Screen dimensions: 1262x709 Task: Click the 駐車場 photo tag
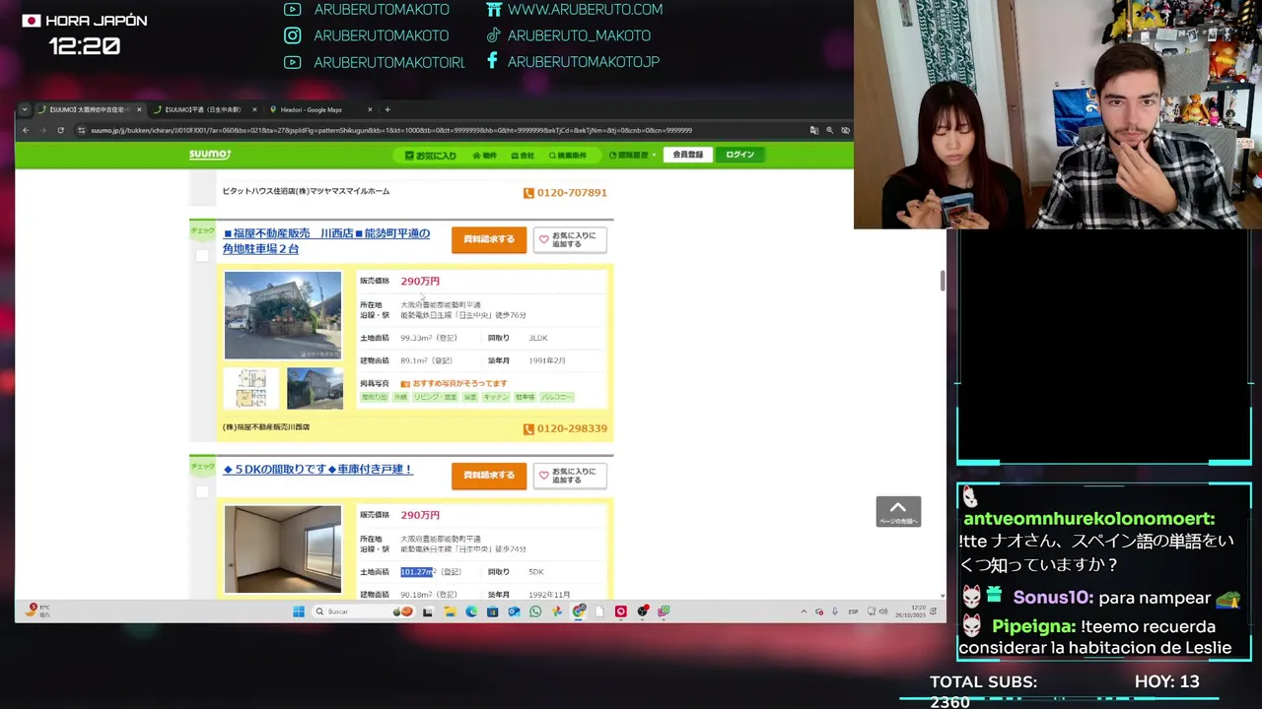click(x=525, y=397)
